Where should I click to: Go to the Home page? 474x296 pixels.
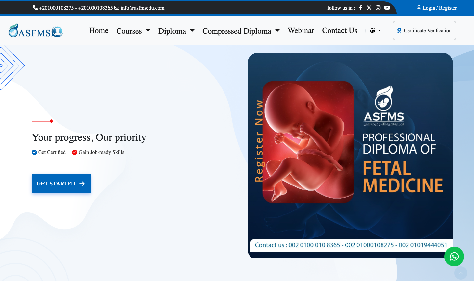coord(99,30)
